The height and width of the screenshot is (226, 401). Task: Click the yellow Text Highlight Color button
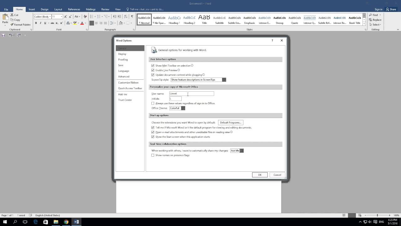pos(75,23)
